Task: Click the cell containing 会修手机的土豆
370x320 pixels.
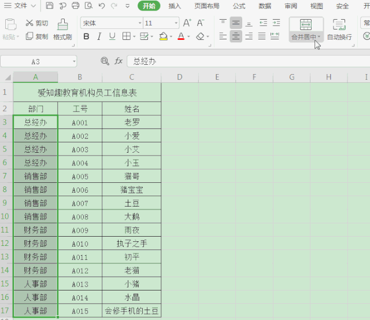Action: [x=132, y=311]
